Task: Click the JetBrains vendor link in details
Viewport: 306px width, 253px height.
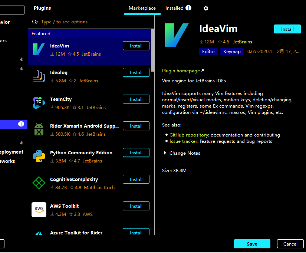Action: tap(242, 42)
